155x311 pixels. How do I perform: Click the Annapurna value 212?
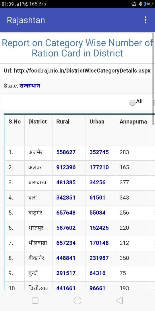pos(124,242)
